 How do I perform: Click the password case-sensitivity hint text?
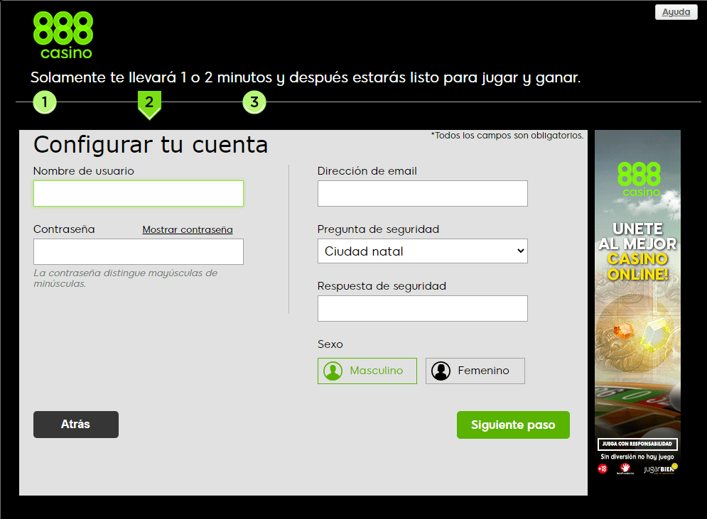125,278
